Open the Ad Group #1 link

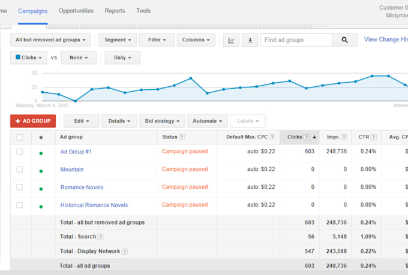click(x=76, y=152)
